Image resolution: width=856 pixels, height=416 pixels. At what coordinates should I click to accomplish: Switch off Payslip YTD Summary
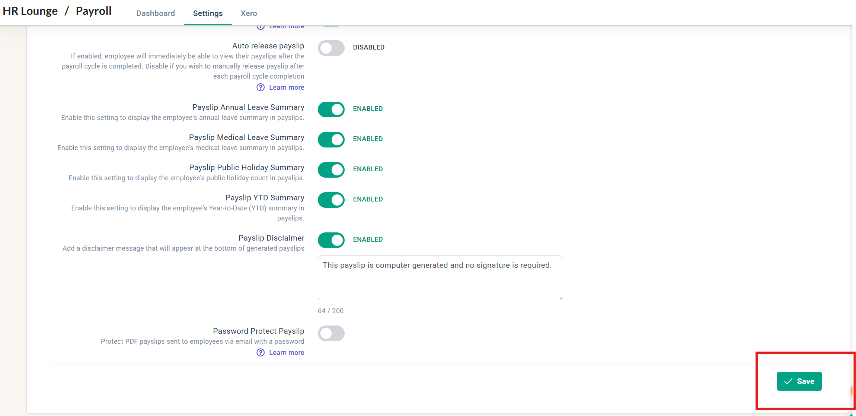click(331, 200)
